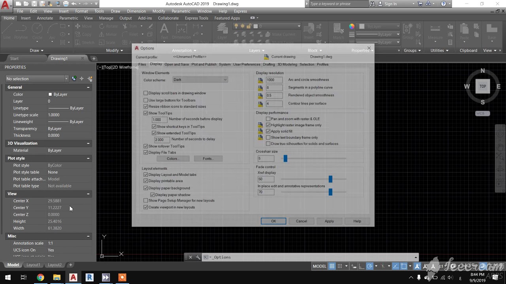Click the Quick Select icon in Properties palette
This screenshot has height=284, width=506.
[89, 79]
